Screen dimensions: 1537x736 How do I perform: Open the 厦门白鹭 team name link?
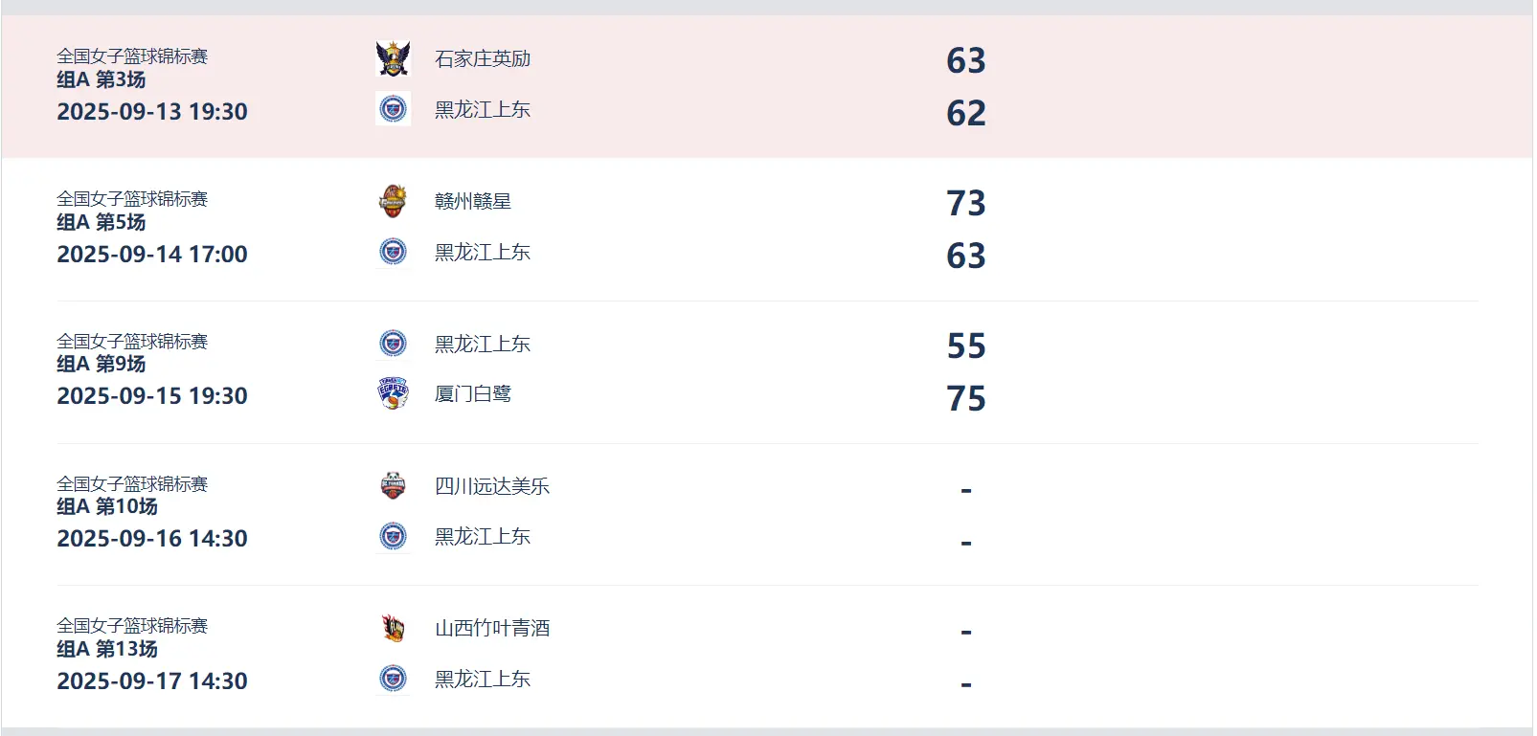[x=470, y=393]
